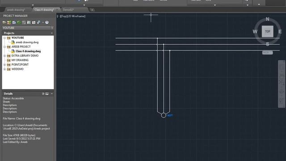Viewport: 286px width, 161px height.
Task: Collapse the Projects section
Action: click(x=52, y=33)
